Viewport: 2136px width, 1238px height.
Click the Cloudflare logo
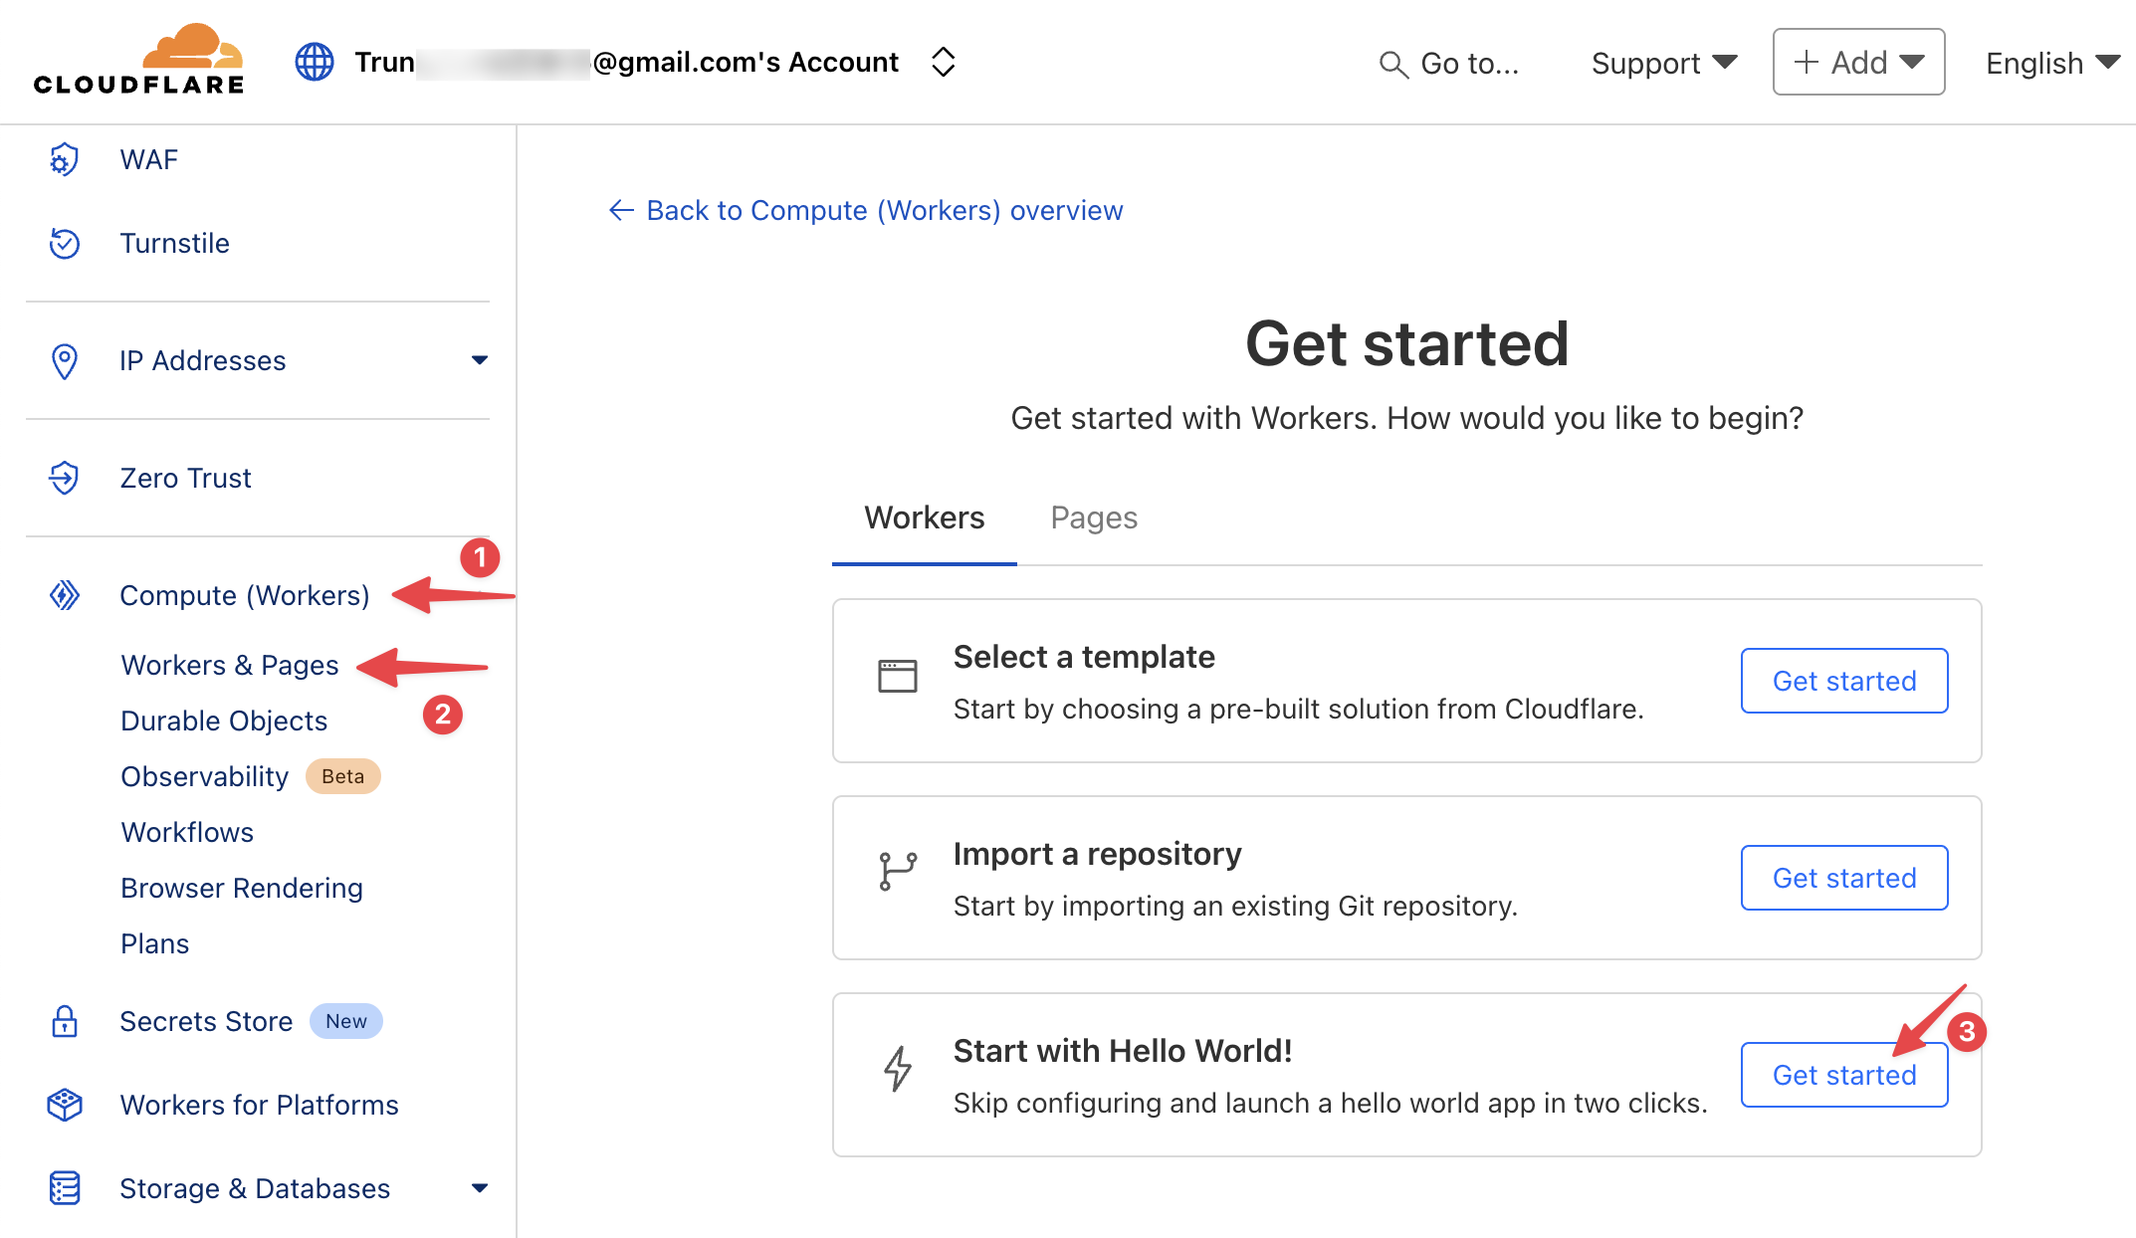click(139, 60)
